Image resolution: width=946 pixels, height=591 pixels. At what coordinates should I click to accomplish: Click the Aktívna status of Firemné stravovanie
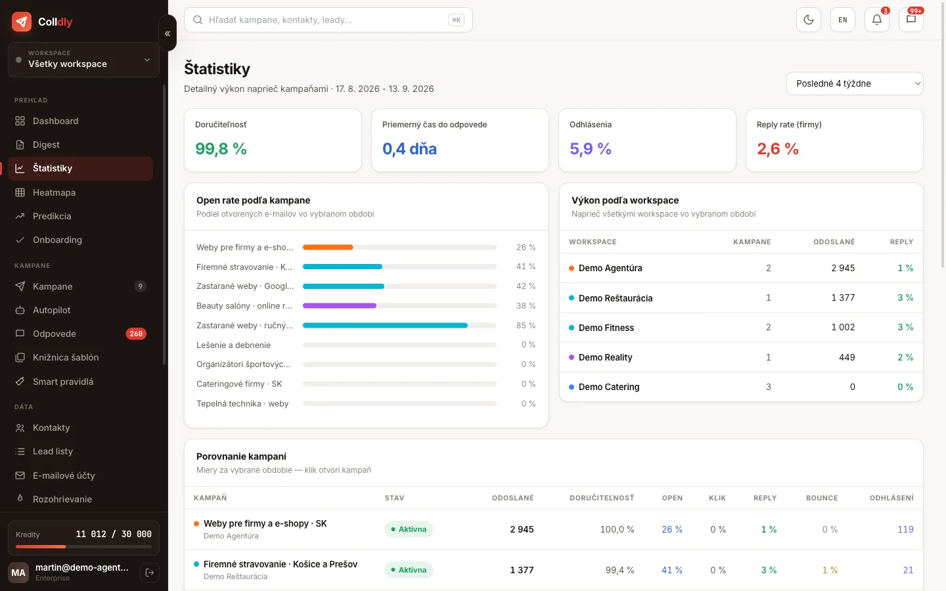[x=409, y=570]
